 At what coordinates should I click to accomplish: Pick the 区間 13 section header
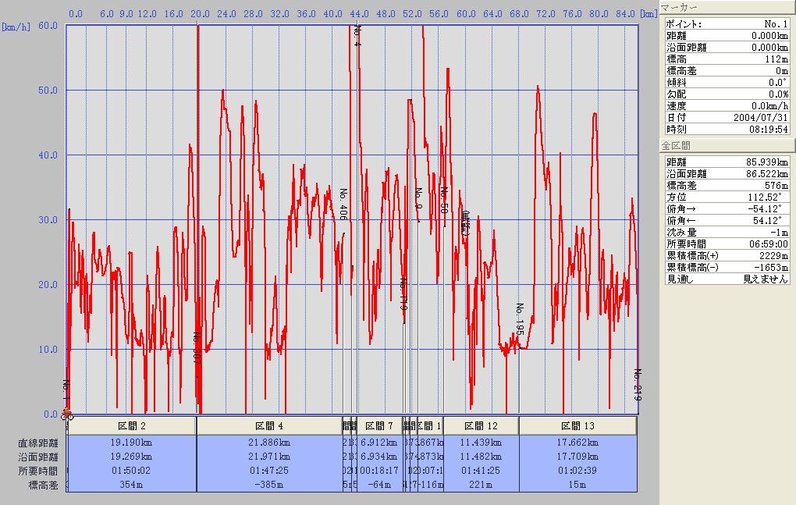tap(577, 426)
